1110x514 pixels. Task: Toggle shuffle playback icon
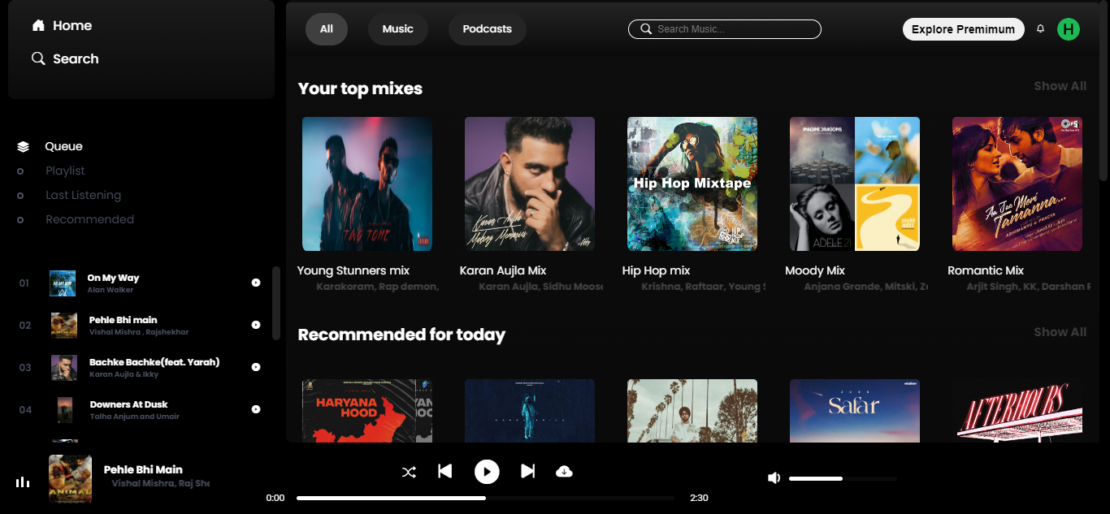[x=409, y=472]
